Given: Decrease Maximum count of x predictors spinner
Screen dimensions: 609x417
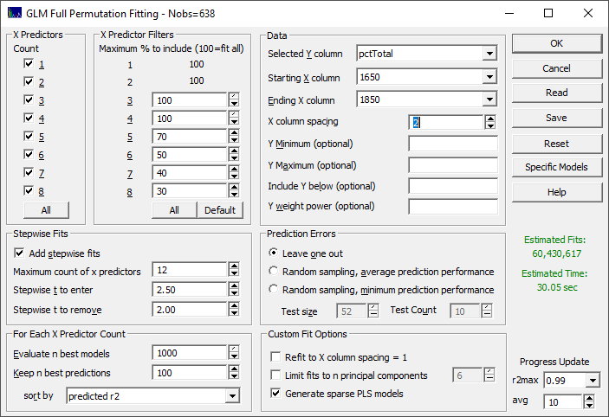Looking at the screenshot, I should [x=234, y=273].
